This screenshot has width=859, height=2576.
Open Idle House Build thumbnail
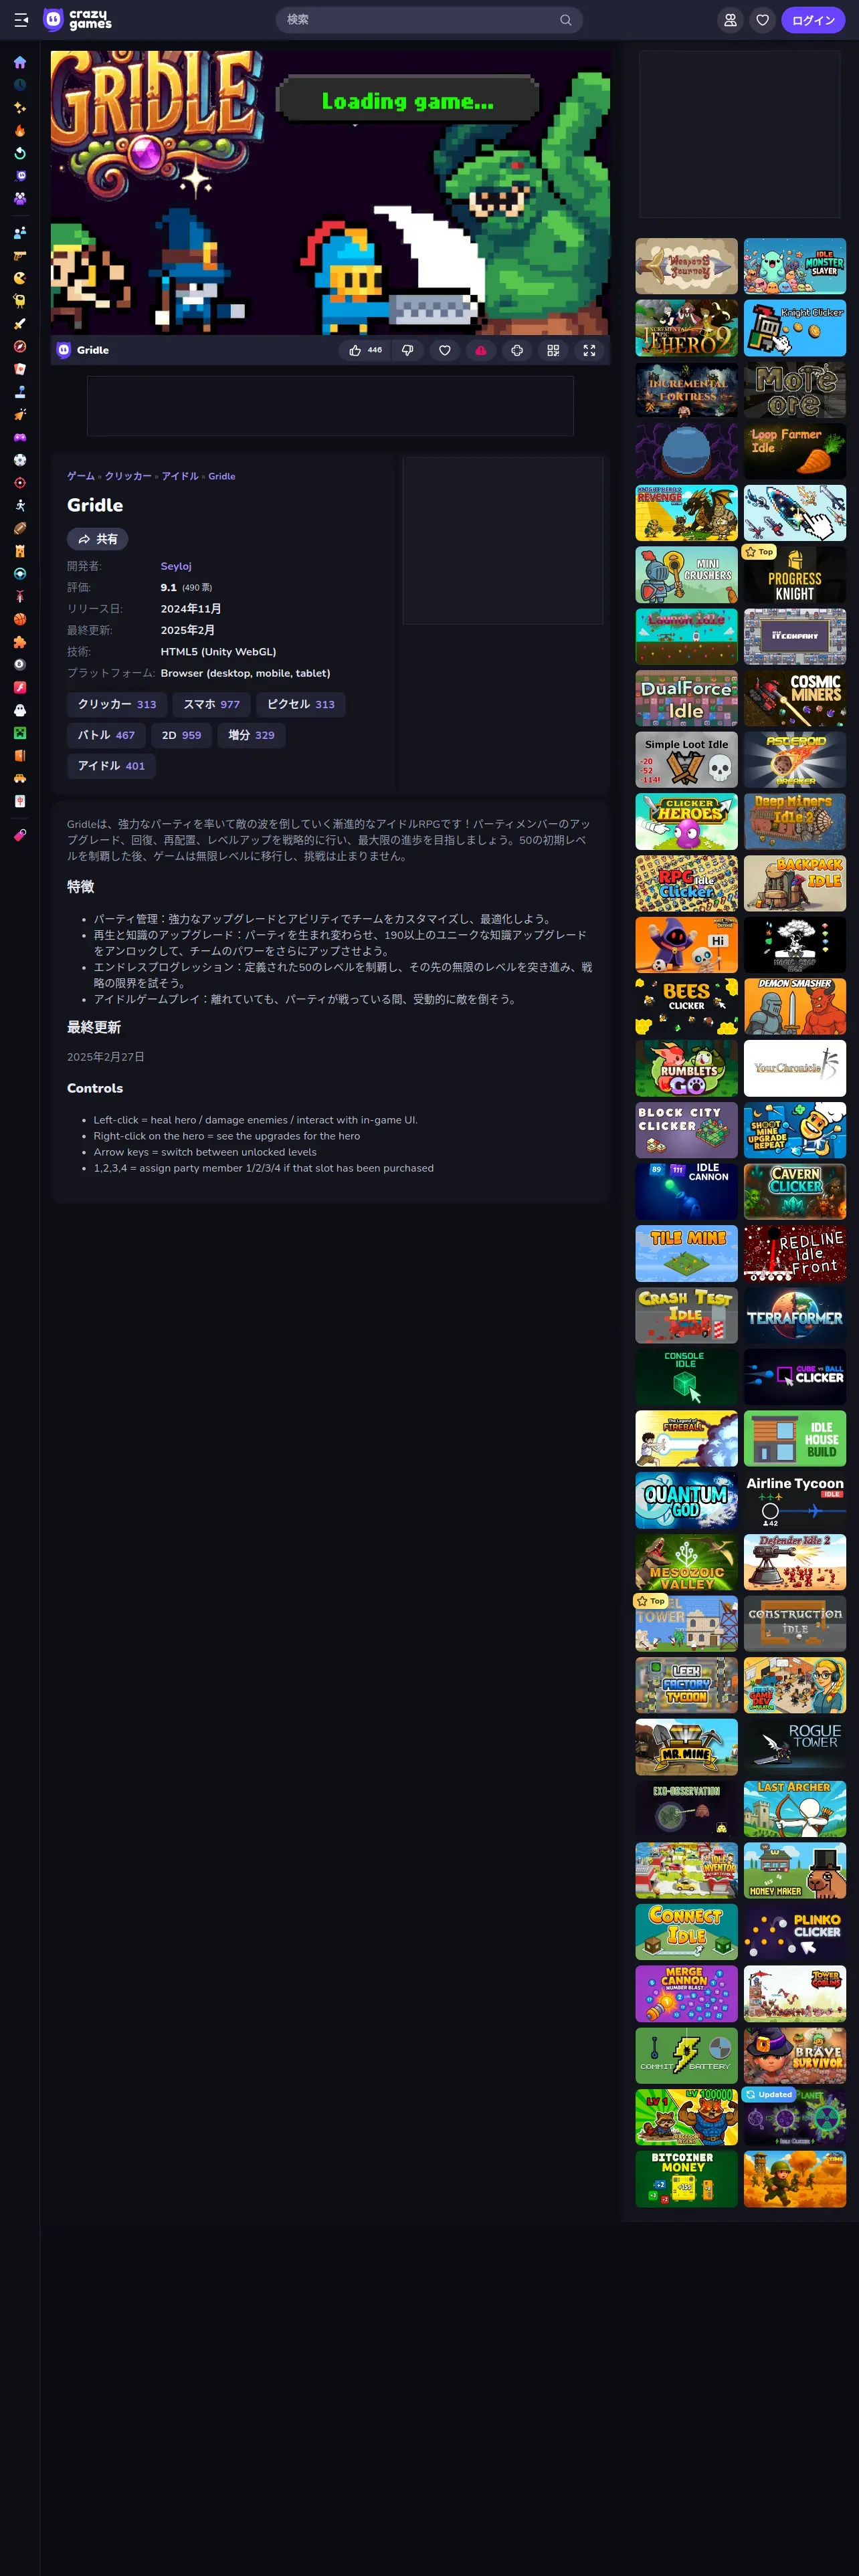tap(795, 1438)
